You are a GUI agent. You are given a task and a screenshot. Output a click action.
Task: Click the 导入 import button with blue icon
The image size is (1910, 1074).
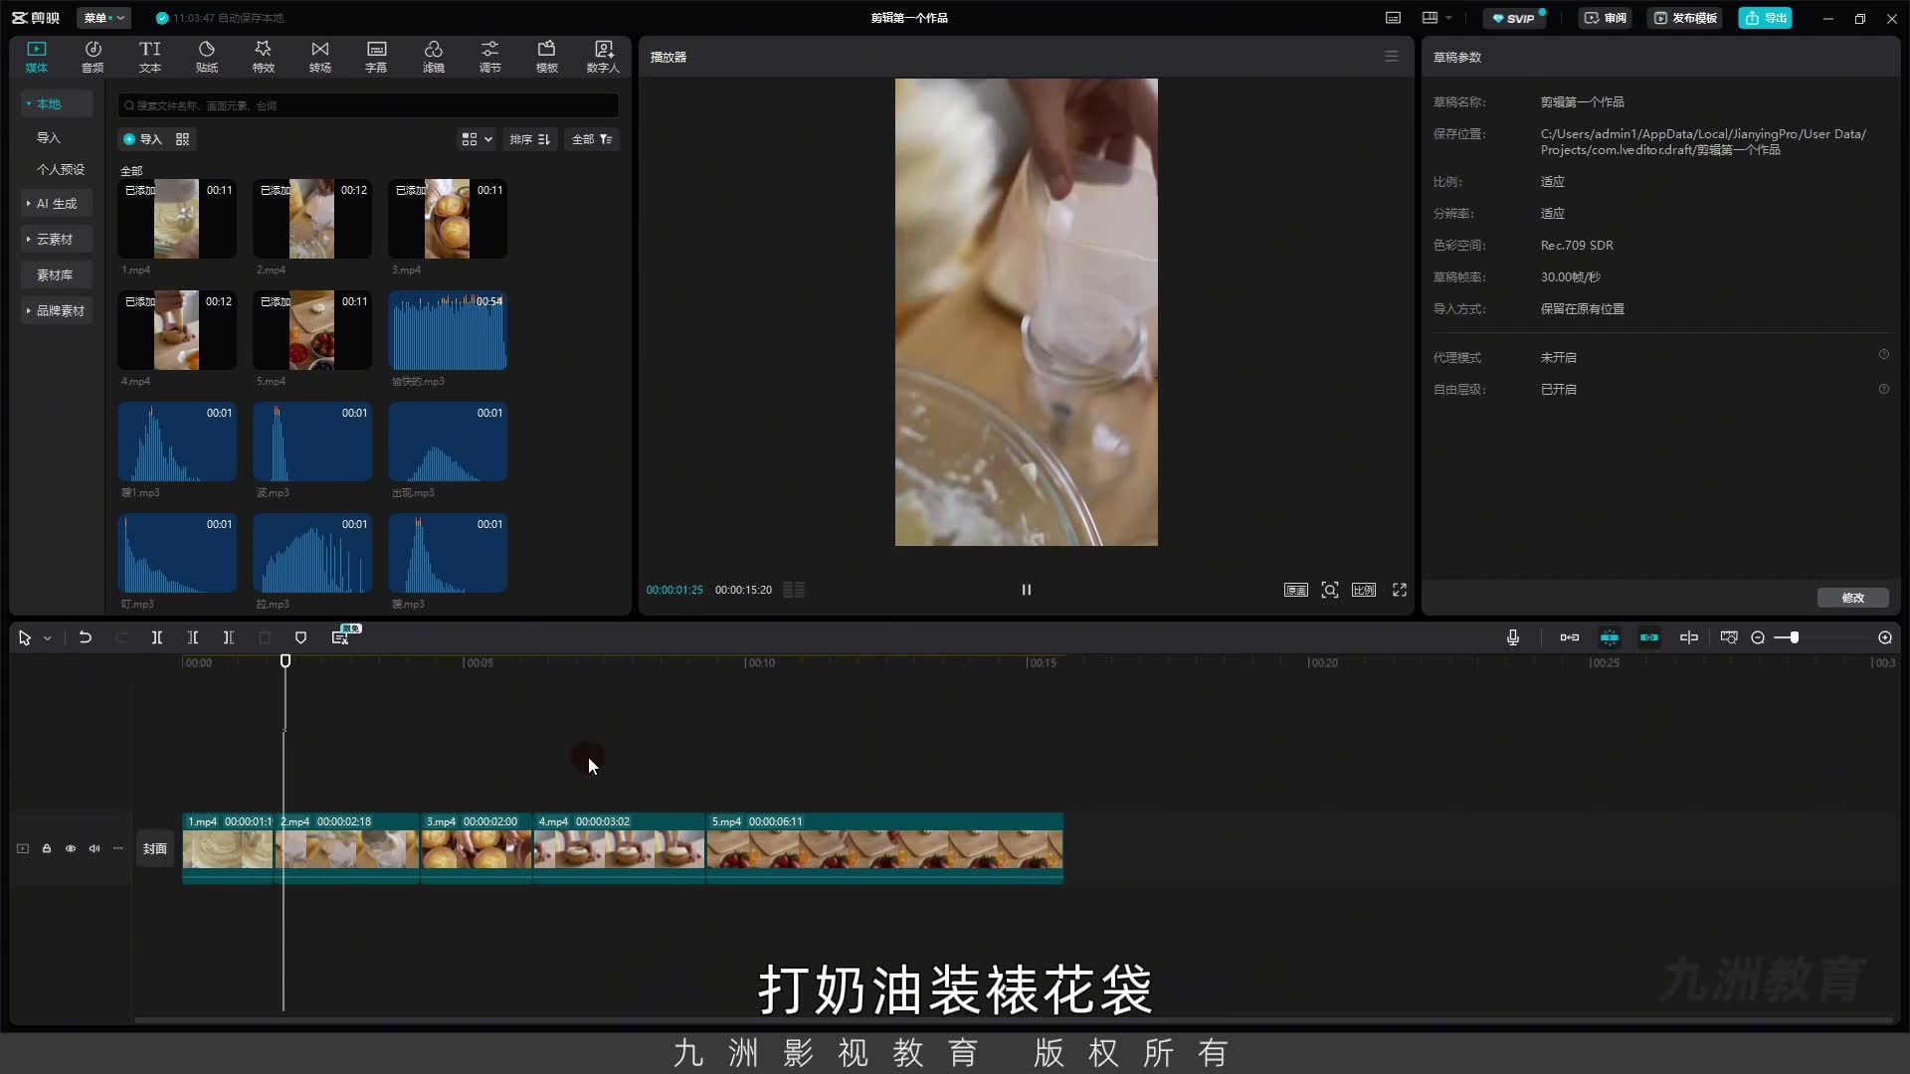(x=142, y=139)
